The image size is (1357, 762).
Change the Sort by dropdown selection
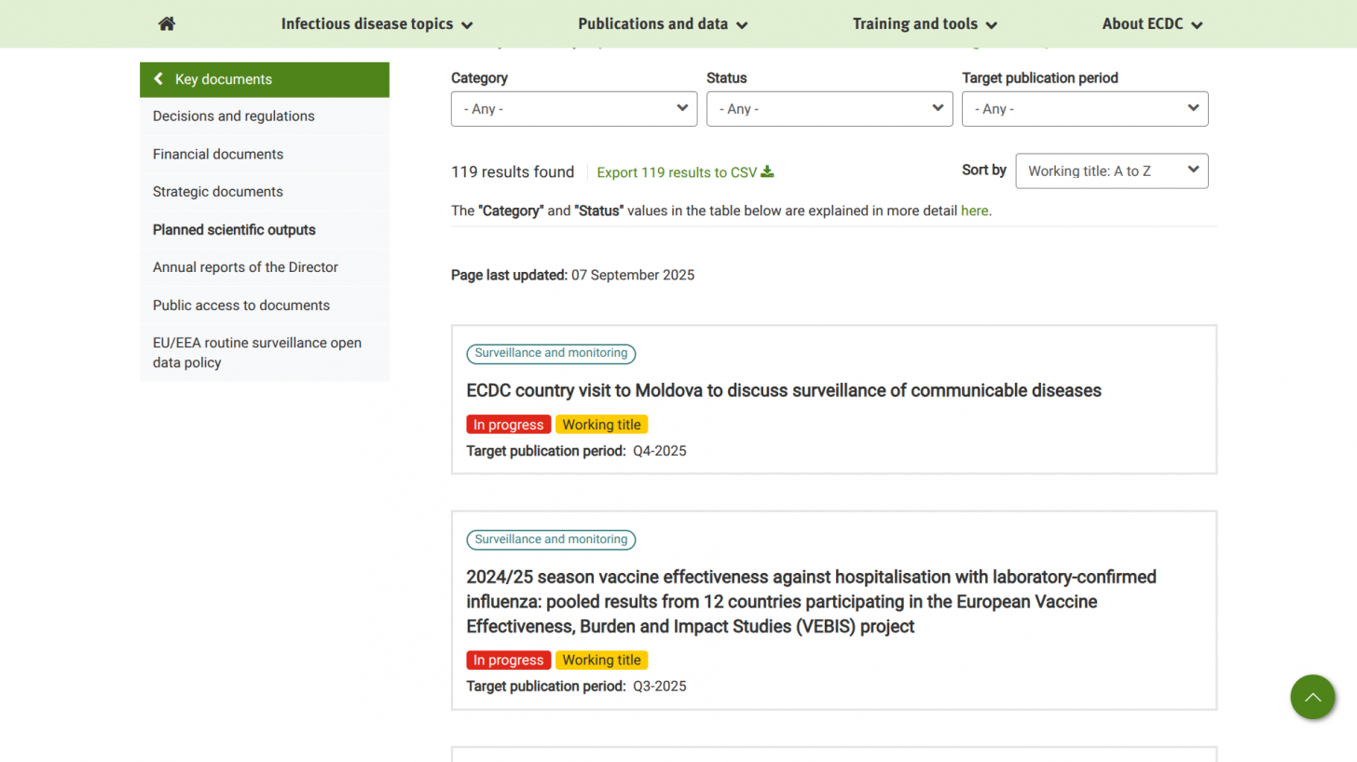(1111, 171)
